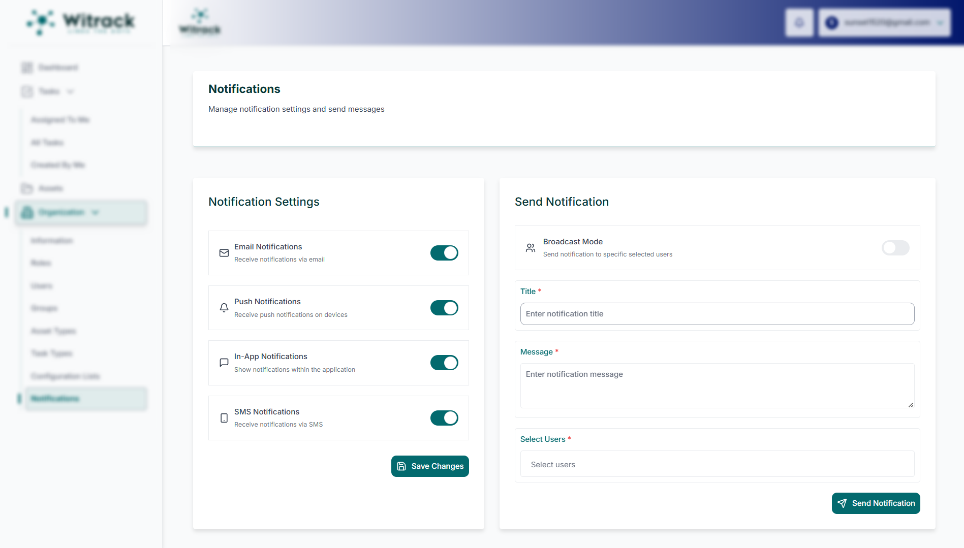Screen dimensions: 964x548
Task: Click the bell icon in the top header
Action: 799,23
